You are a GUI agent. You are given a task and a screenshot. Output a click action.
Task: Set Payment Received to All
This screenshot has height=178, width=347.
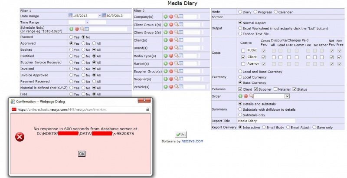(x=94, y=82)
